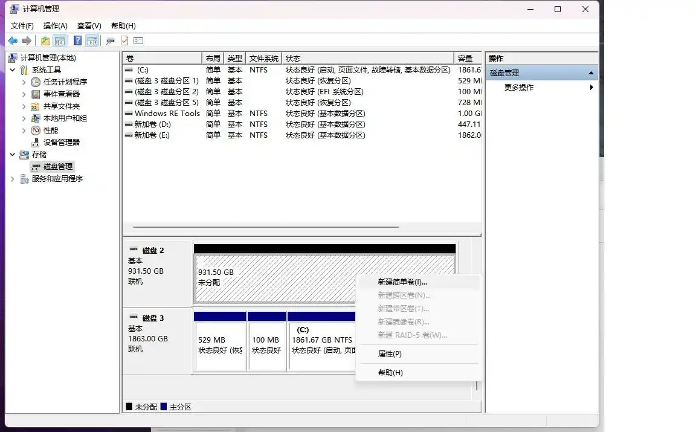Select 新加卷 (D:) row in volume list

pyautogui.click(x=152, y=124)
